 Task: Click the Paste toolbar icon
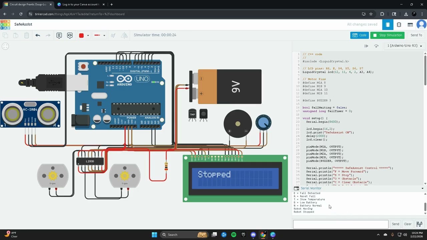point(16,35)
